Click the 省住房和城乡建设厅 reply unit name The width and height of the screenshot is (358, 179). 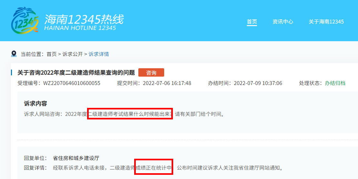(76, 158)
